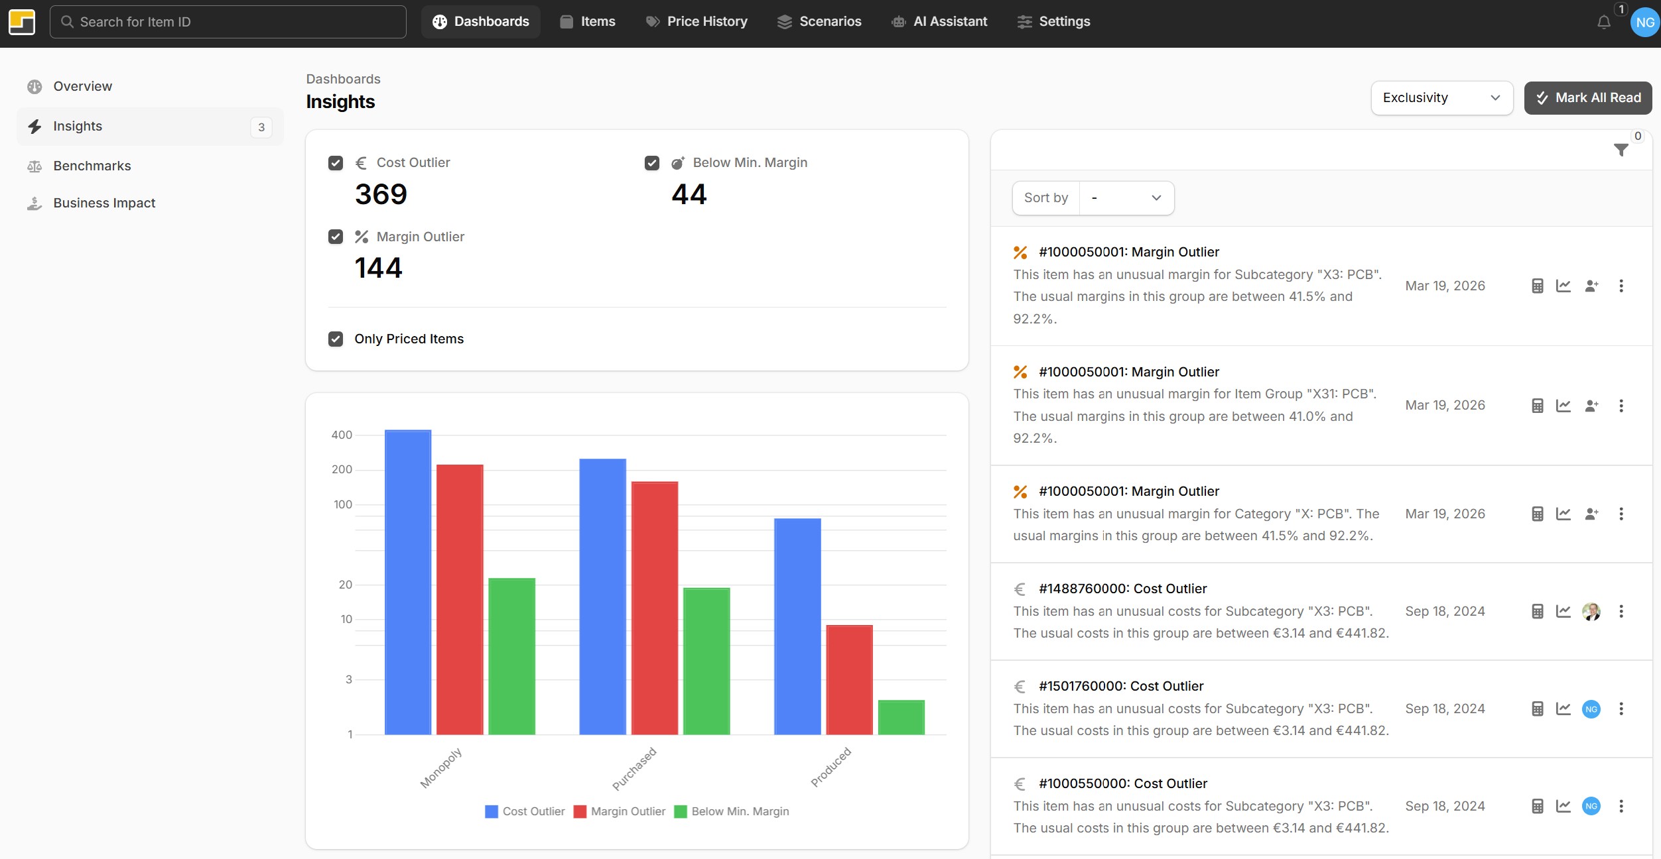
Task: Open the filter funnel panel
Action: coord(1620,150)
